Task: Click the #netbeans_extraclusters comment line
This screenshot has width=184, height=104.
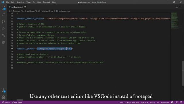Action: click(x=60, y=62)
